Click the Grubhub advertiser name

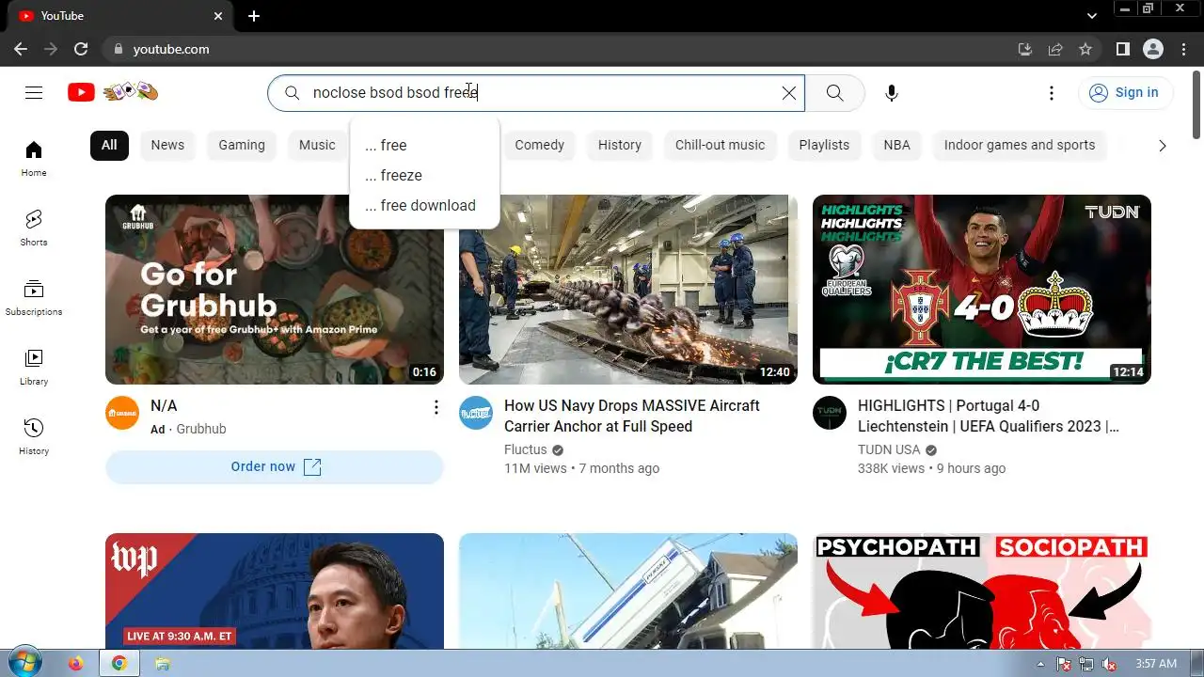click(201, 429)
